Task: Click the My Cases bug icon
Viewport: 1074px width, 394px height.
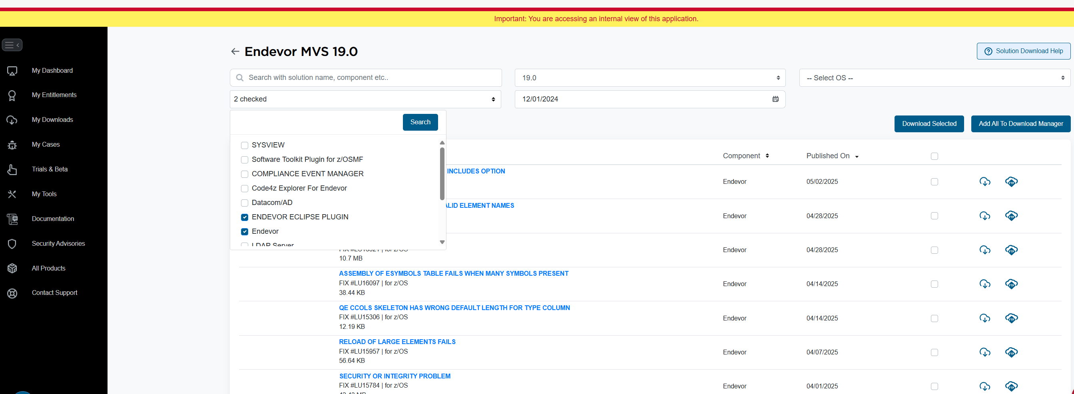Action: point(12,145)
